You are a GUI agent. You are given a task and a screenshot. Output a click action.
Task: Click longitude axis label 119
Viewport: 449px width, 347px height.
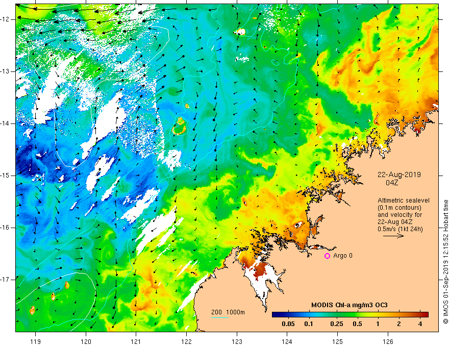pos(36,341)
